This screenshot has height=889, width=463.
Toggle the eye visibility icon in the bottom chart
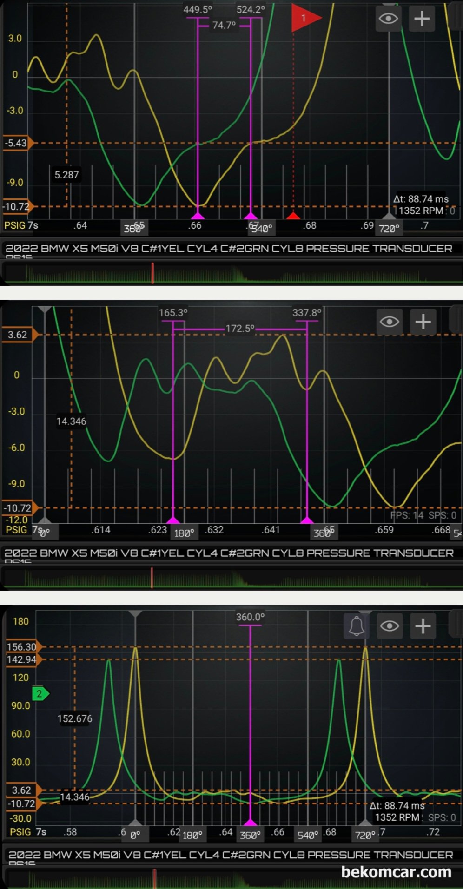click(390, 626)
